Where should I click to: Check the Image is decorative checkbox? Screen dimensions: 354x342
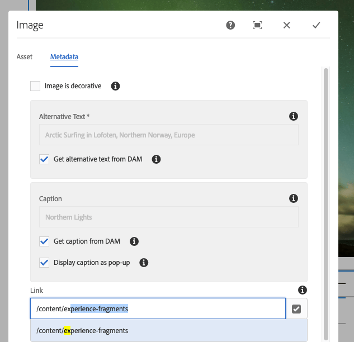[35, 86]
